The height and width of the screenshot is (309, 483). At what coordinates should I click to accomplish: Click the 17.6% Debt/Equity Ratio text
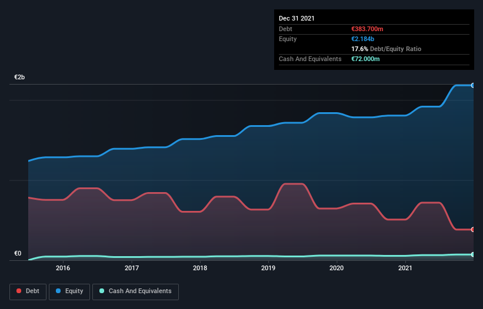(387, 49)
